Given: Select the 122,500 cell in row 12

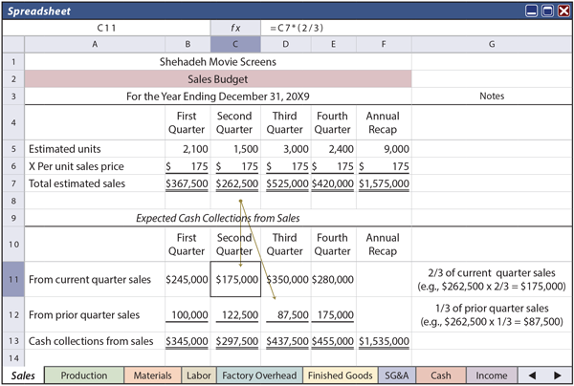Looking at the screenshot, I should [x=235, y=314].
